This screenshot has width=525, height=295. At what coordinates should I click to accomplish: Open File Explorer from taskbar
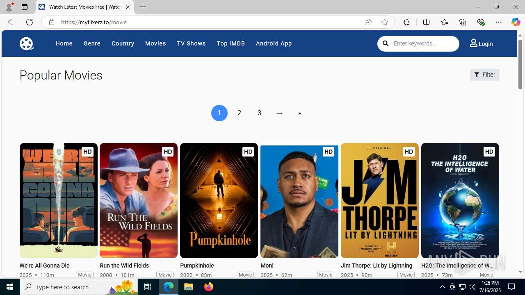189,287
